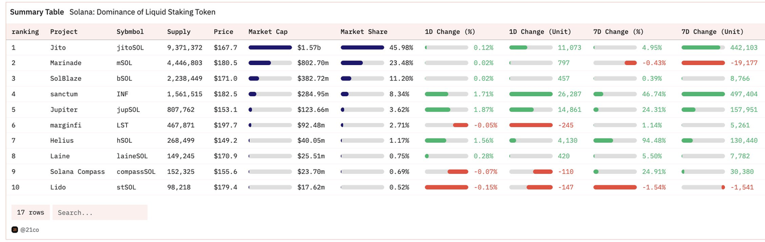Click the @21co author link
765x242 pixels.
[29, 229]
